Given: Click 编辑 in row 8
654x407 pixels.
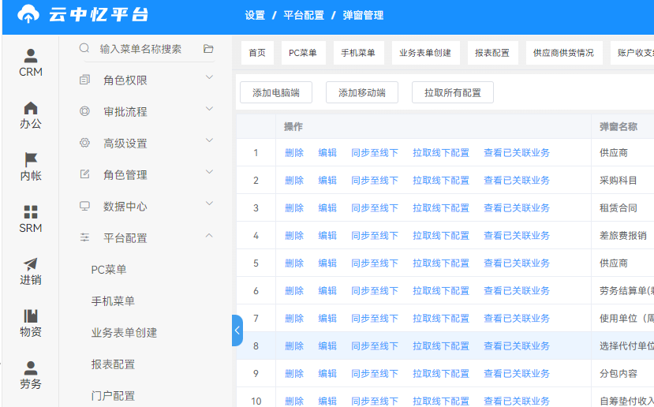Looking at the screenshot, I should [x=327, y=345].
